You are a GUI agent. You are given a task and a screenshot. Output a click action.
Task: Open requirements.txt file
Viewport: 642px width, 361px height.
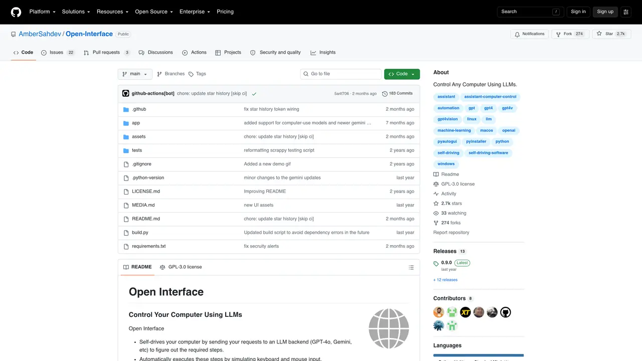pos(149,247)
